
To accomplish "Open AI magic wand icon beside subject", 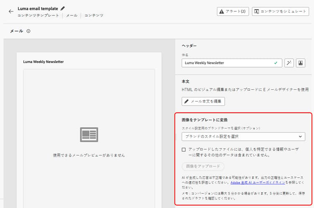I will click(x=289, y=63).
